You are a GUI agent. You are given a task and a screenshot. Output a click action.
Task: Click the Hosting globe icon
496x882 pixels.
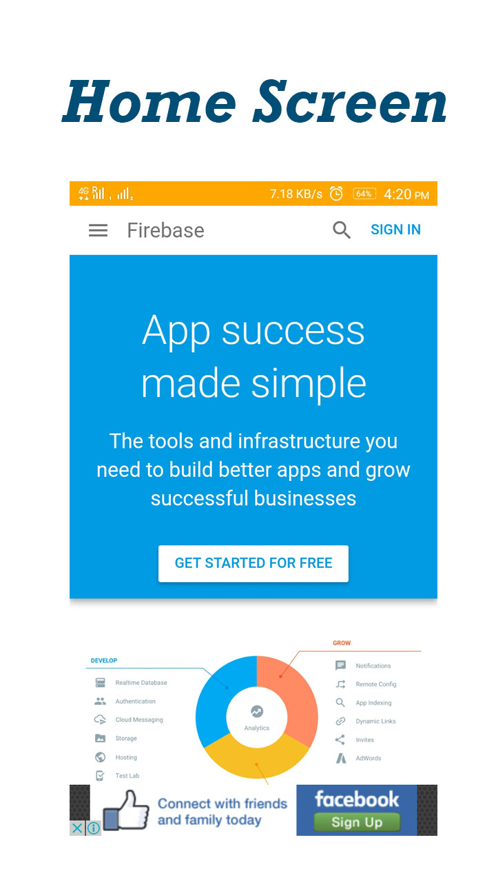coord(101,757)
